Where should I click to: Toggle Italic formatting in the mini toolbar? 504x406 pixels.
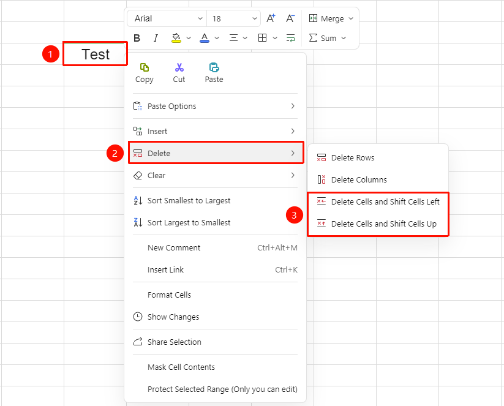click(x=156, y=38)
